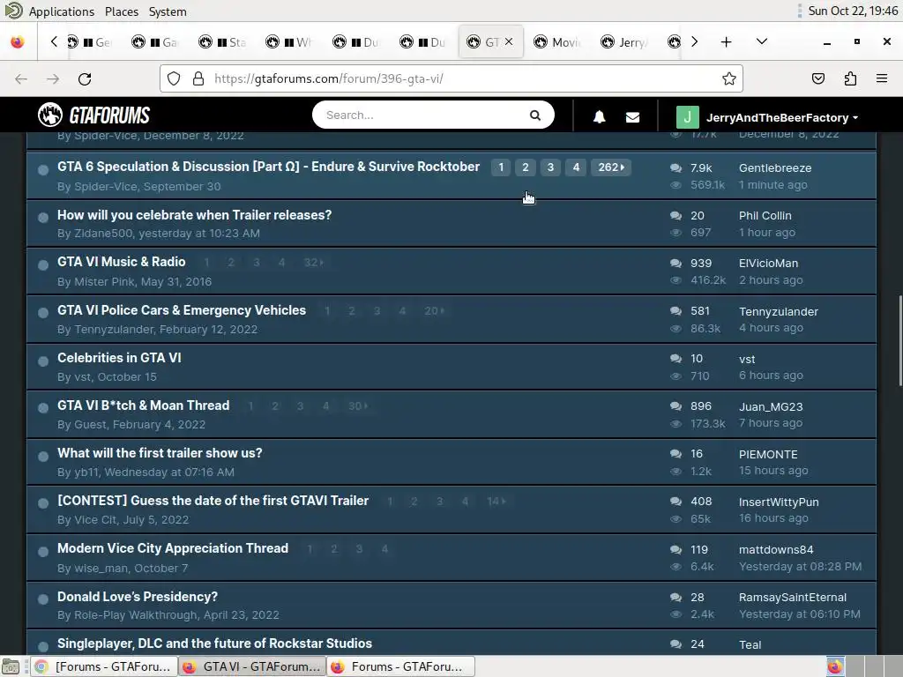
Task: Open JerryAndTheBeerFactory account dropdown
Action: click(x=782, y=117)
